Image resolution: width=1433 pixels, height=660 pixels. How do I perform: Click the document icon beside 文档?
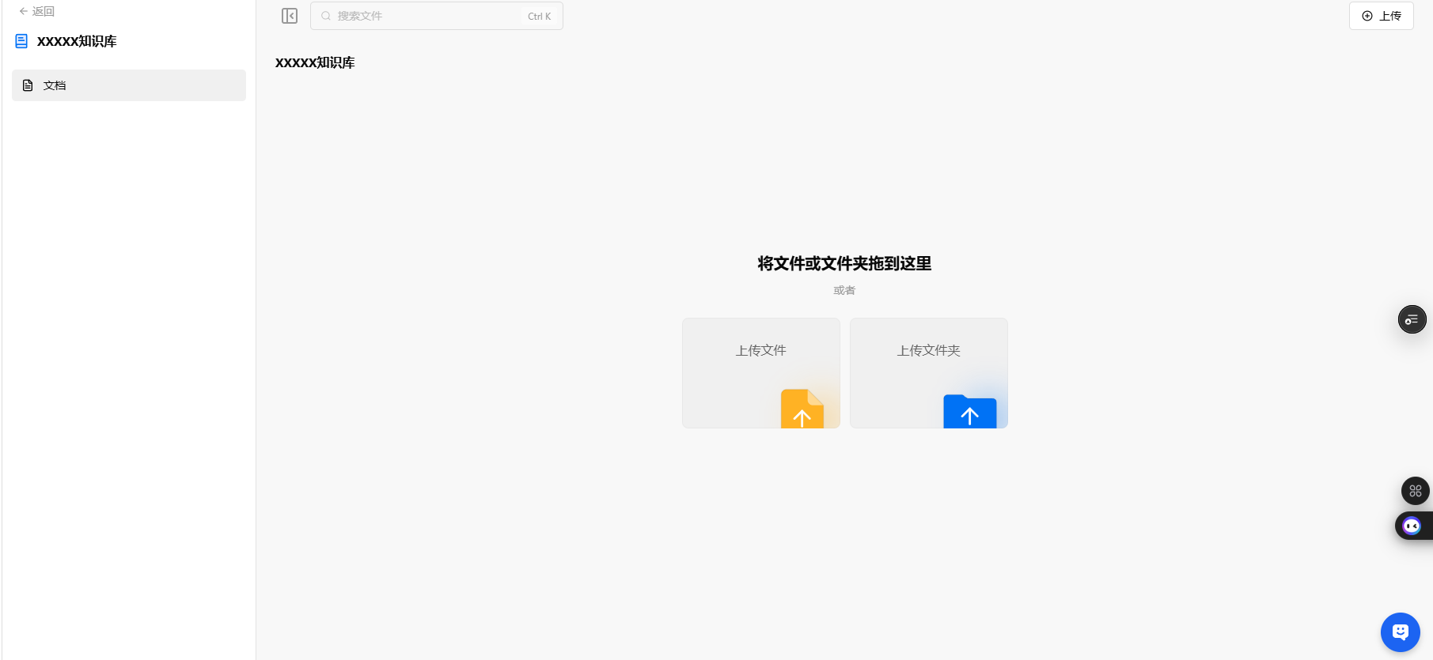click(x=28, y=85)
